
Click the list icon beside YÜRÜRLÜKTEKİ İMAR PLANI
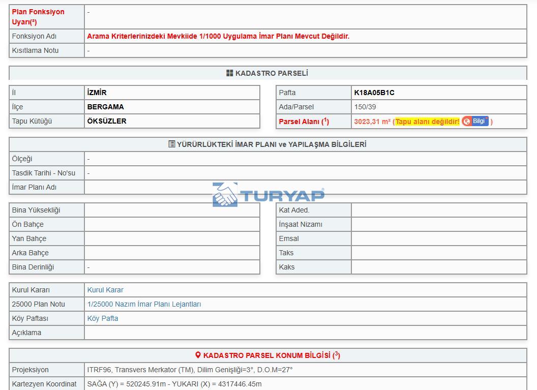[x=172, y=144]
